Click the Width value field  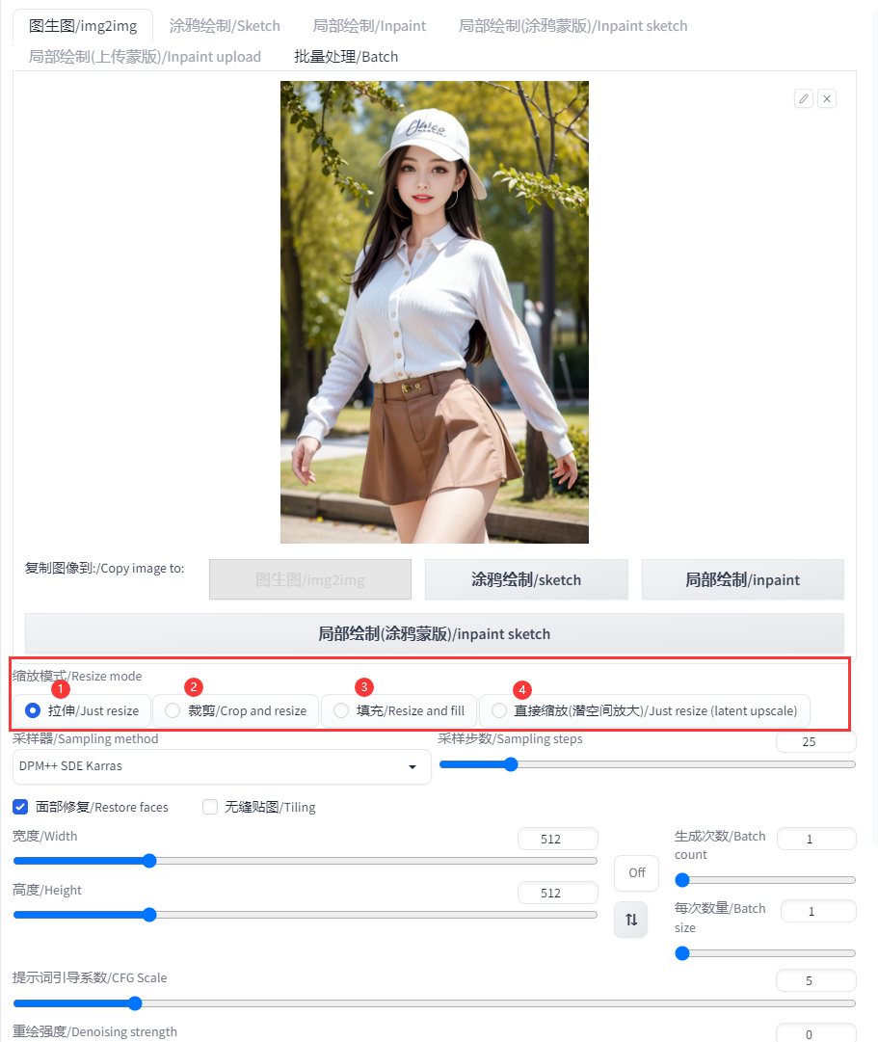[558, 839]
